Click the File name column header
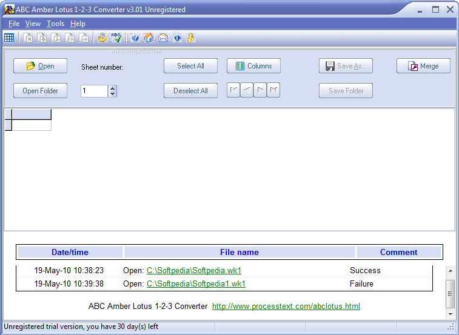Viewport: 459px width, 335px height. tap(240, 252)
